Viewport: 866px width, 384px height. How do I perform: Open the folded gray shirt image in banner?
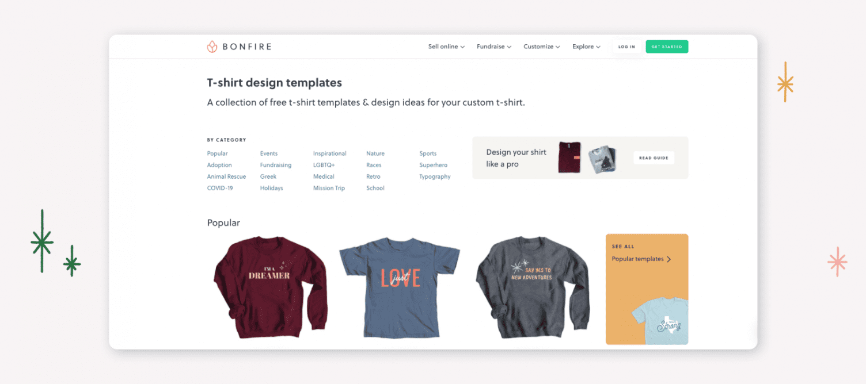click(602, 160)
